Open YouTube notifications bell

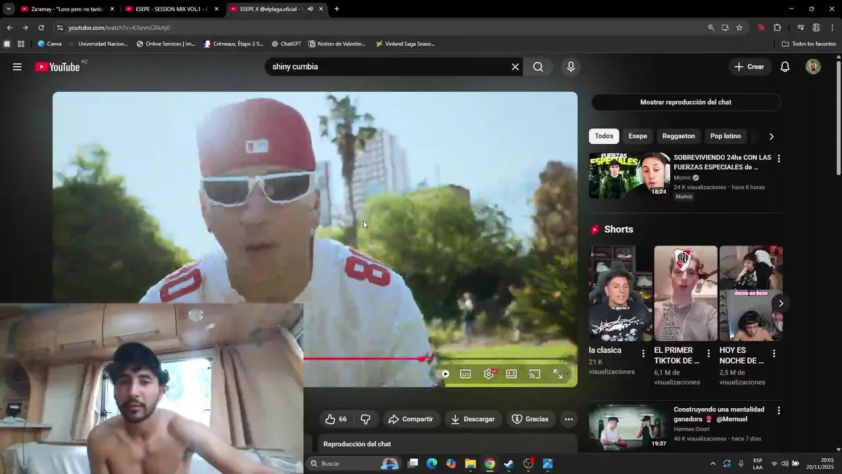(785, 66)
